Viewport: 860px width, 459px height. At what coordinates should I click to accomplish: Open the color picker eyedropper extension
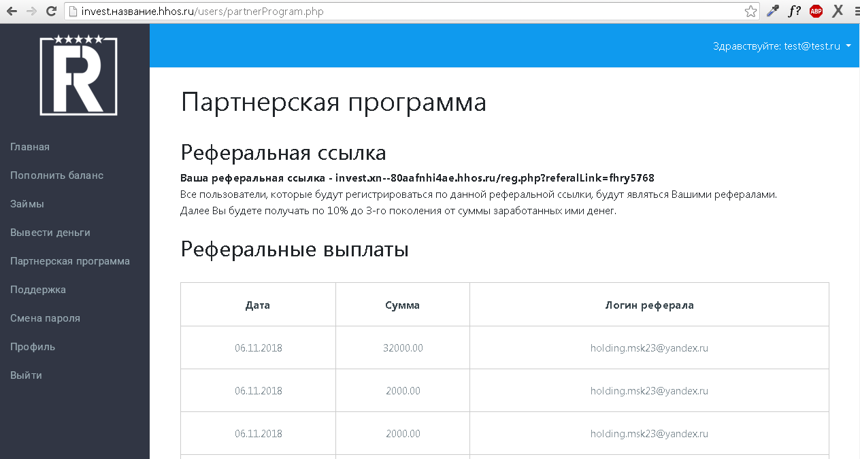tap(772, 11)
